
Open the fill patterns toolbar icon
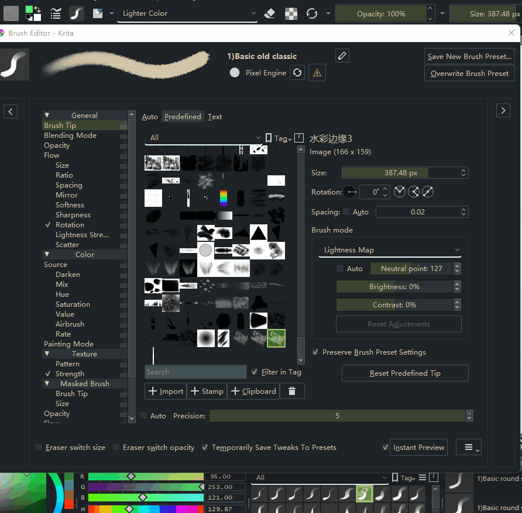coord(11,13)
